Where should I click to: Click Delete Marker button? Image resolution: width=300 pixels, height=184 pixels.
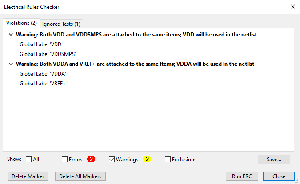[x=28, y=176]
